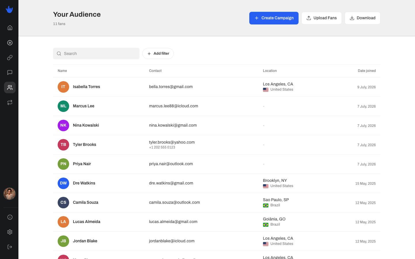Click the Create Campaign button
The width and height of the screenshot is (415, 259).
tap(274, 18)
